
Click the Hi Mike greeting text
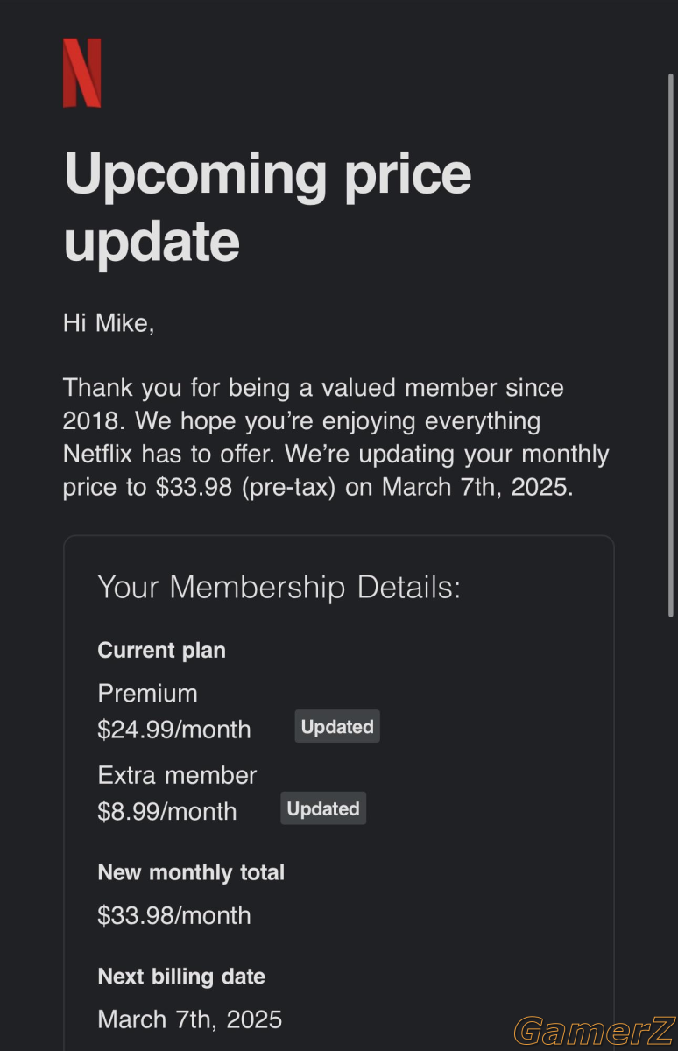[x=109, y=323]
